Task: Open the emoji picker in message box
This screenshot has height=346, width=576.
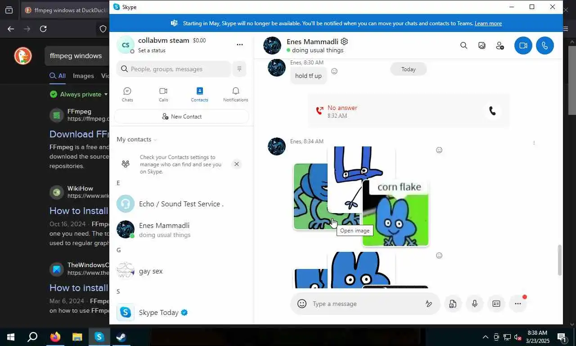Action: pos(302,304)
